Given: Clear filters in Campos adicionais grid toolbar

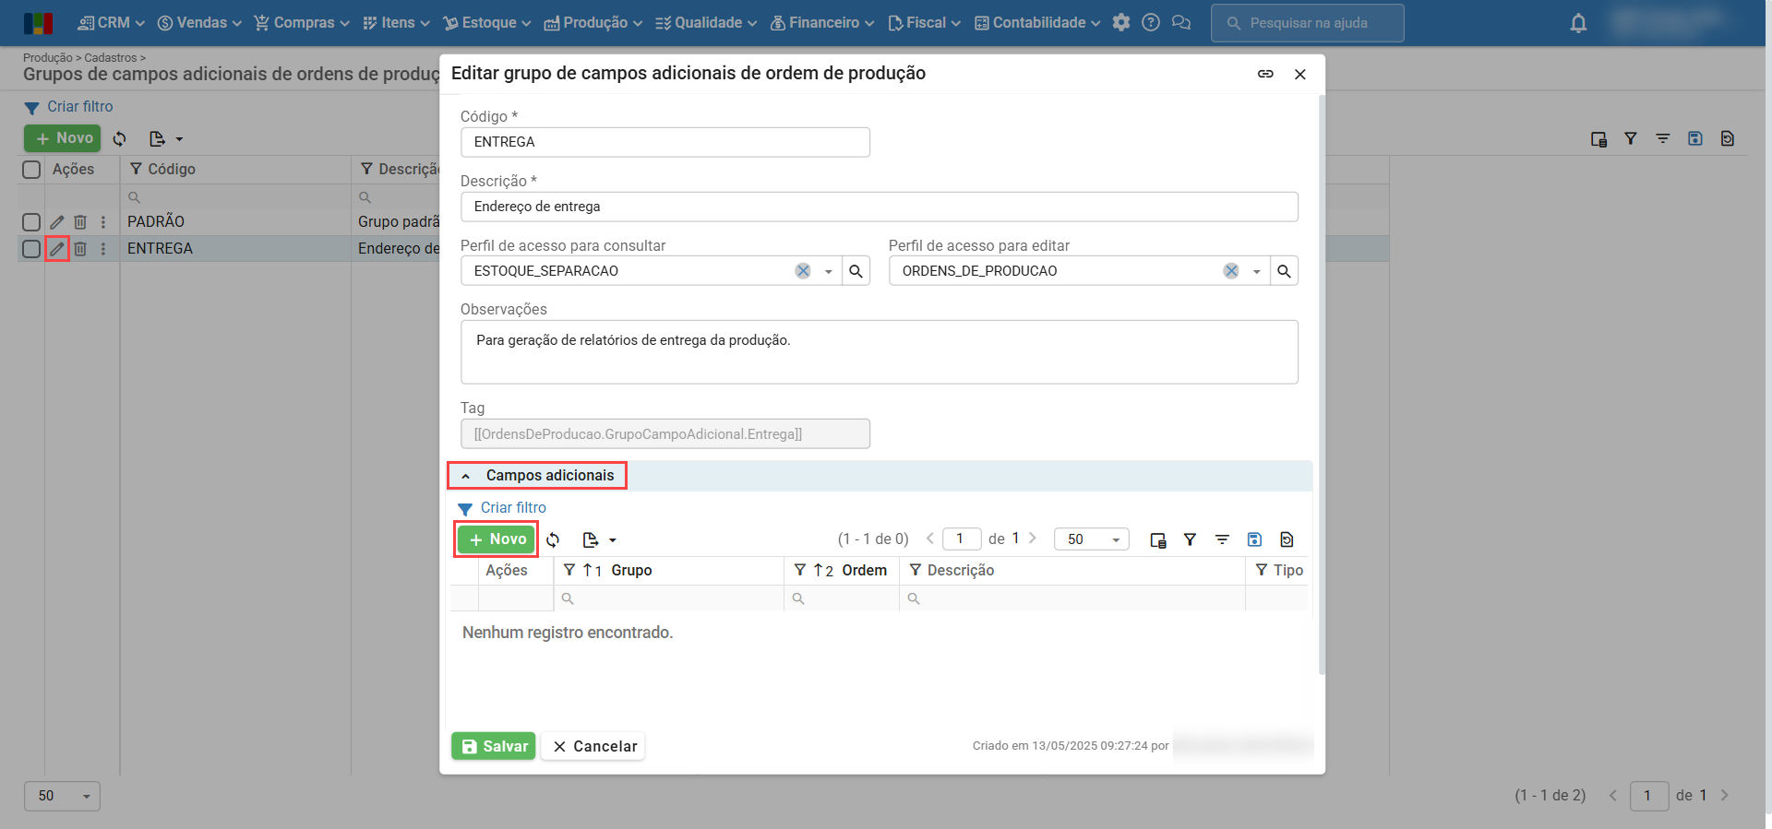Looking at the screenshot, I should (x=1191, y=539).
